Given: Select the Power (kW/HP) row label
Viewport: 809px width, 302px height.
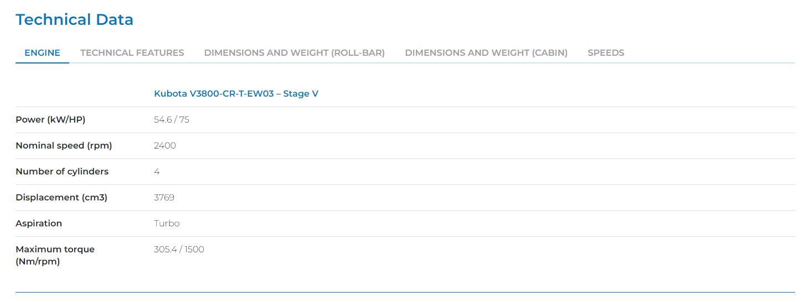Looking at the screenshot, I should coord(50,120).
